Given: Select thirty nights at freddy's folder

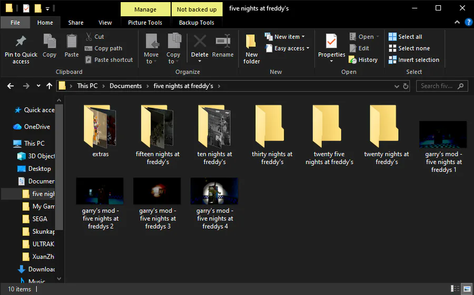Looking at the screenshot, I should point(272,135).
